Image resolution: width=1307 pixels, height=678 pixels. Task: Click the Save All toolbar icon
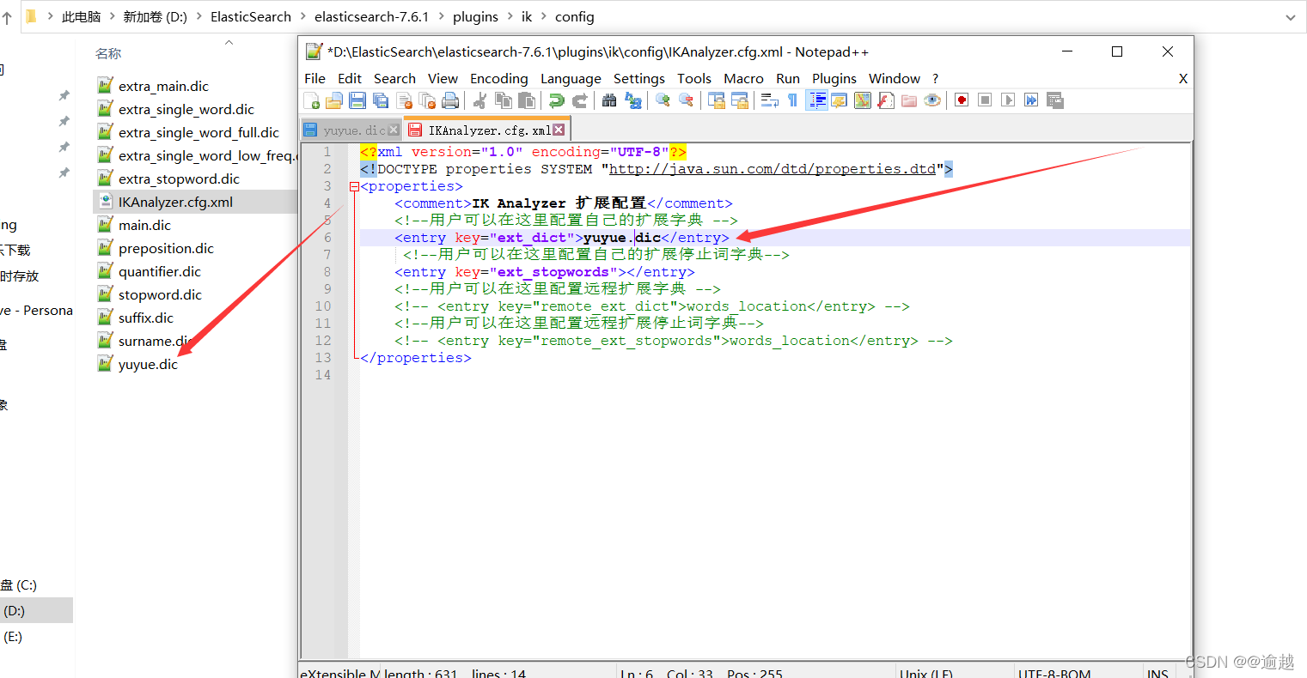(x=381, y=100)
